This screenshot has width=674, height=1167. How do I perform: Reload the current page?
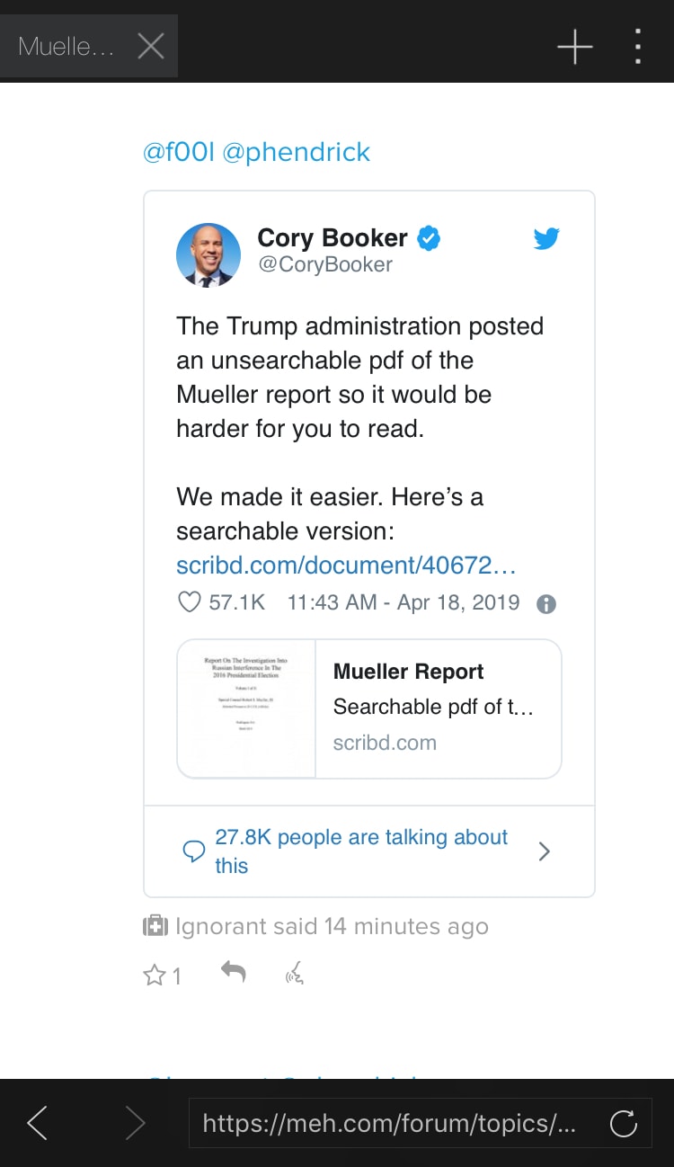(x=623, y=1123)
